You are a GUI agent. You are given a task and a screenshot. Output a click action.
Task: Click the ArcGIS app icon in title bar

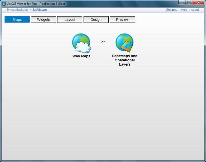(4, 4)
